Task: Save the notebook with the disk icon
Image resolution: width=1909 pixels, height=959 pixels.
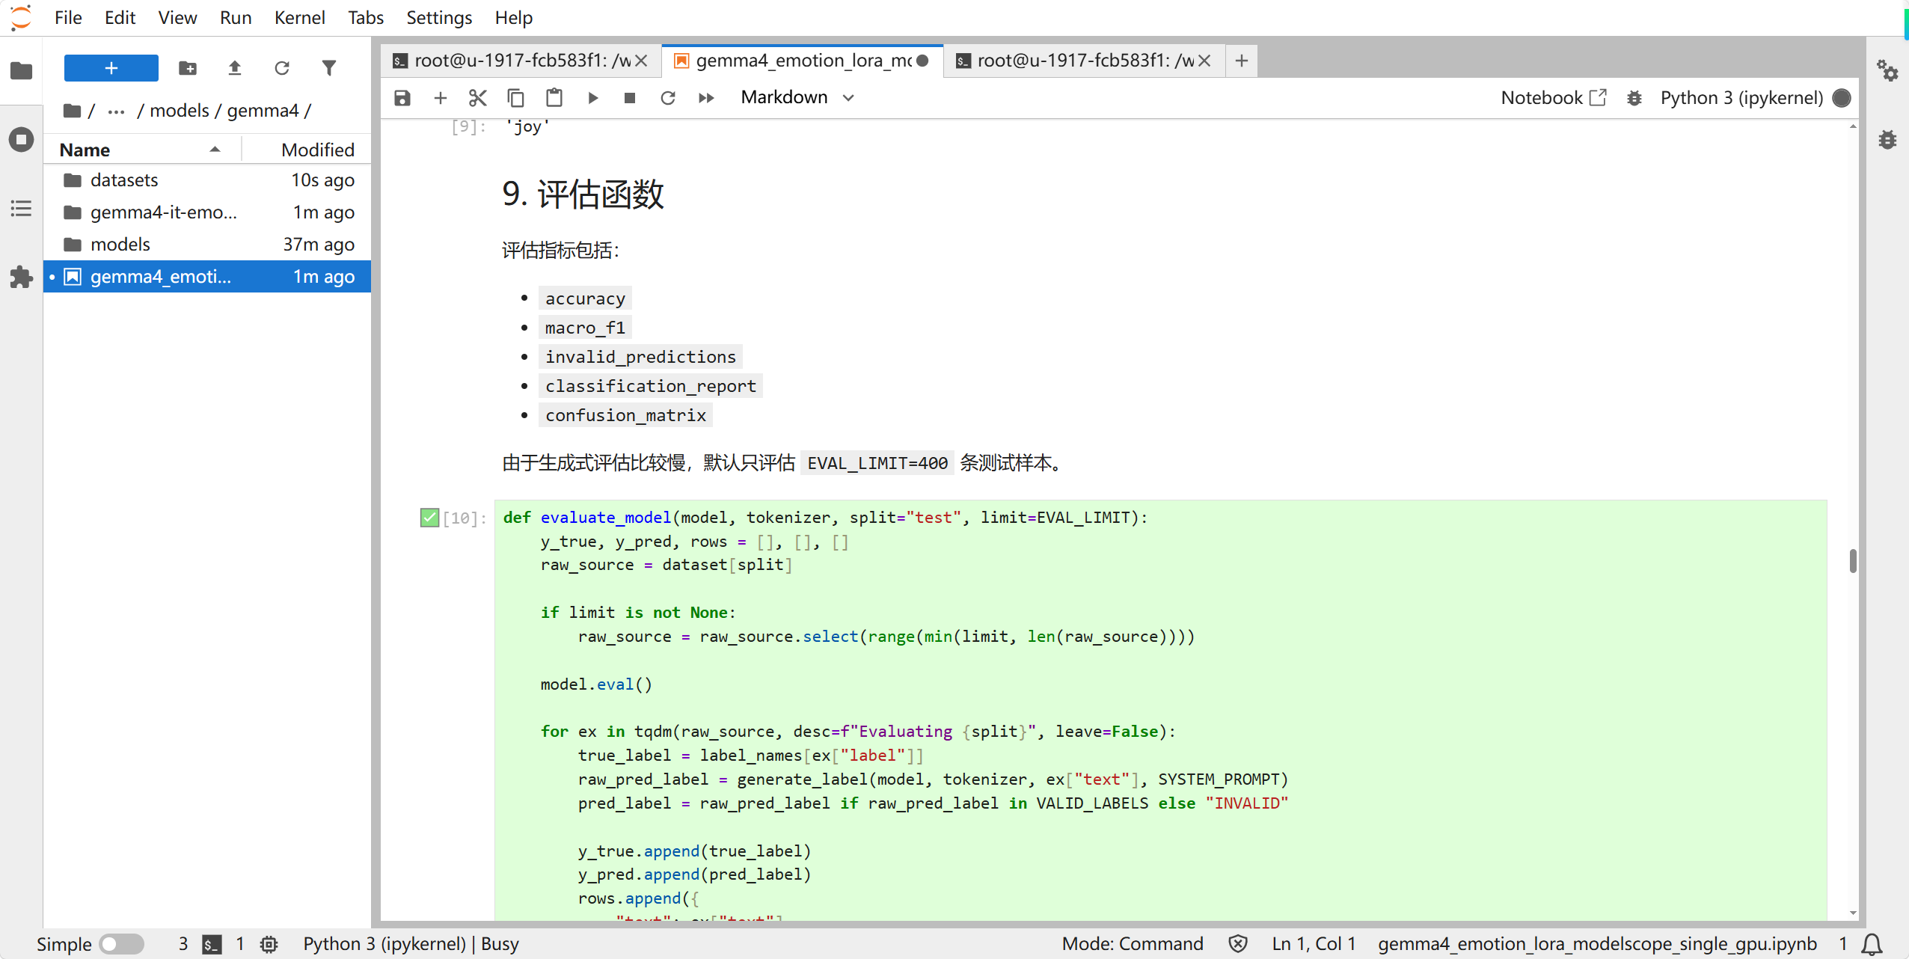Action: click(402, 98)
